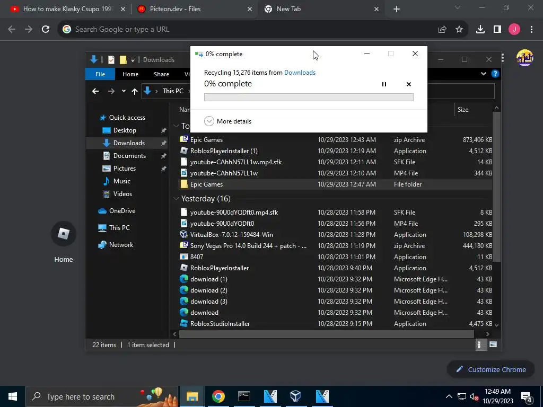Image resolution: width=543 pixels, height=407 pixels.
Task: Select the download (3) Edge file
Action: pos(208,301)
